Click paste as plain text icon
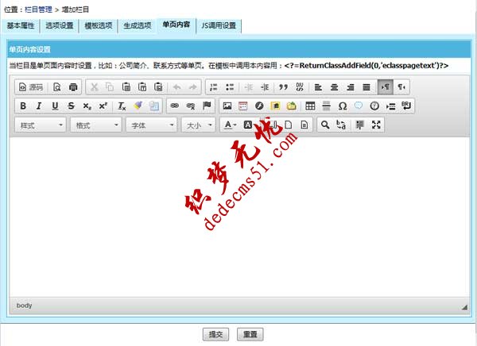 coord(142,87)
